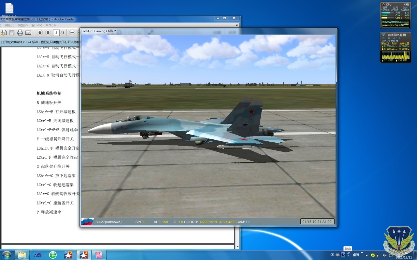The height and width of the screenshot is (260, 417).
Task: Click the pink ICO file taskbar icon
Action: coord(99,255)
